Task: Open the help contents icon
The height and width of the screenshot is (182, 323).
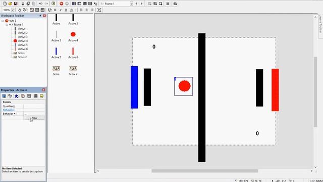Action: point(53,4)
